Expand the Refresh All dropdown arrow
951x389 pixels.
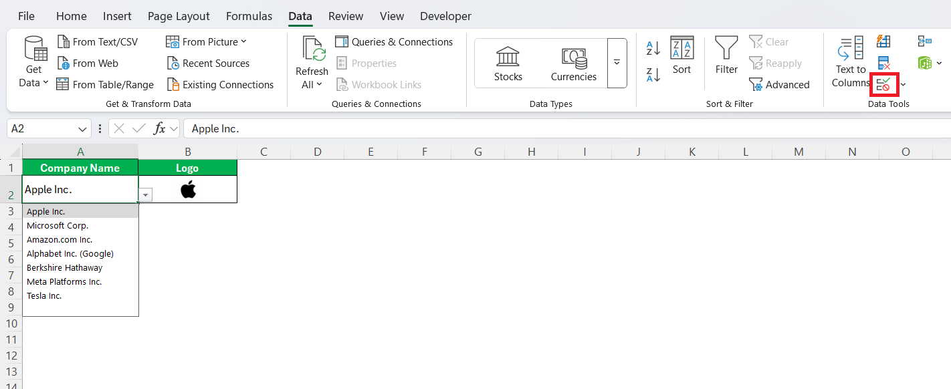(320, 84)
